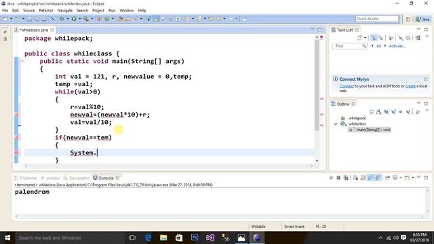Screen dimensions: 434x244
Task: Toggle Hide Fields in Outline toolbar
Action: pyautogui.click(x=386, y=112)
